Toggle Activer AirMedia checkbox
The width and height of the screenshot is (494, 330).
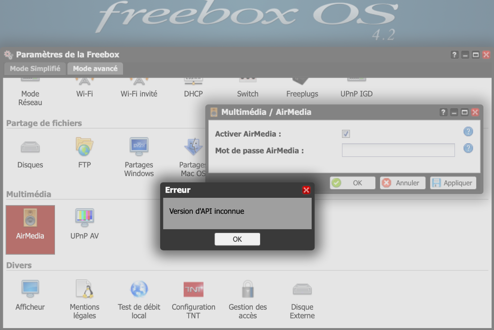tap(346, 134)
